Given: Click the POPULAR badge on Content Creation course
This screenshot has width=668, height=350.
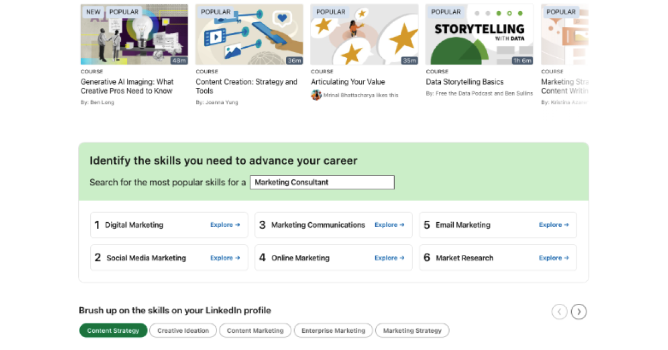Looking at the screenshot, I should point(215,11).
